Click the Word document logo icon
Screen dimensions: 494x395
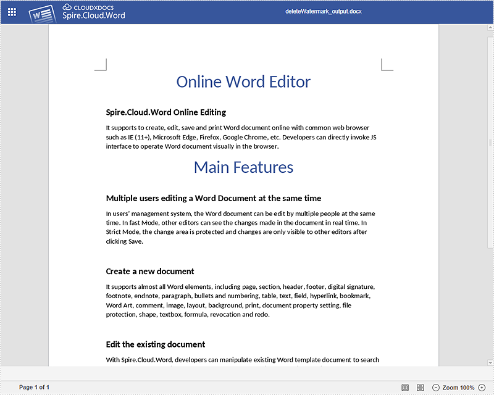click(x=42, y=14)
